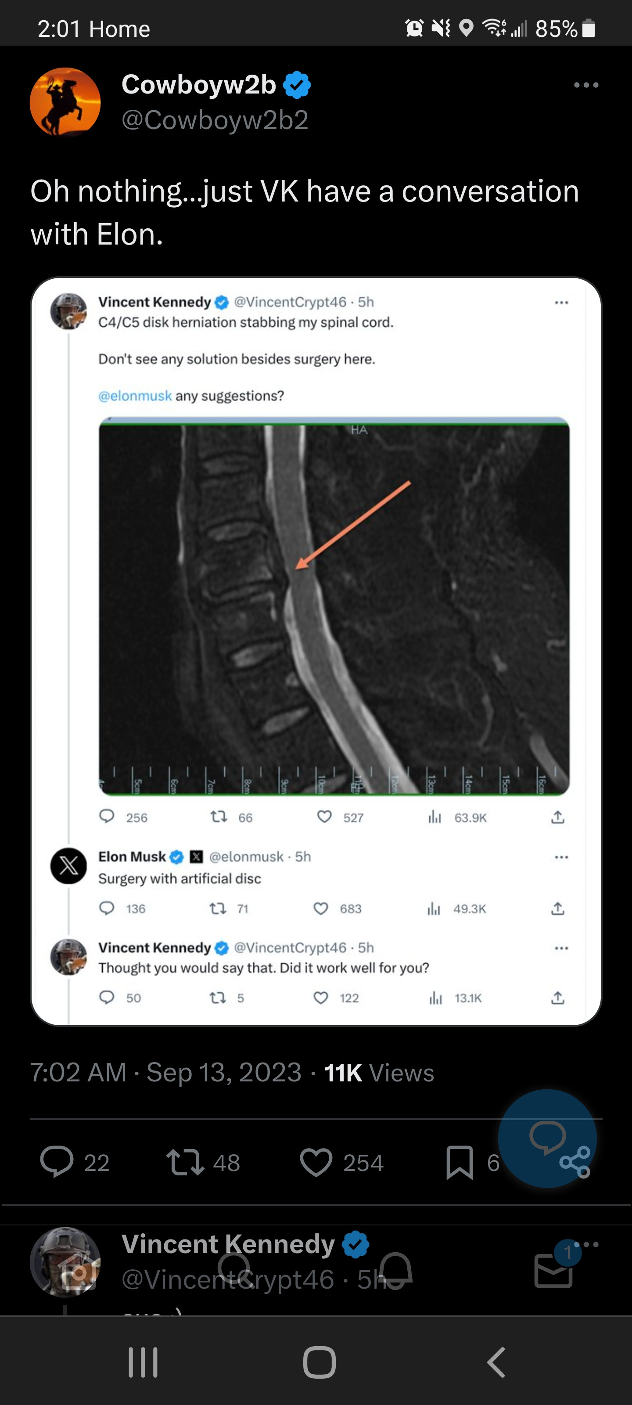The height and width of the screenshot is (1405, 632).
Task: Repost the tweet using the retweet icon
Action: (x=185, y=1162)
